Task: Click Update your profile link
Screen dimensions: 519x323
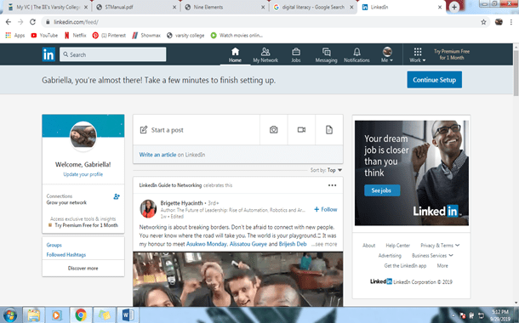Action: [x=83, y=174]
